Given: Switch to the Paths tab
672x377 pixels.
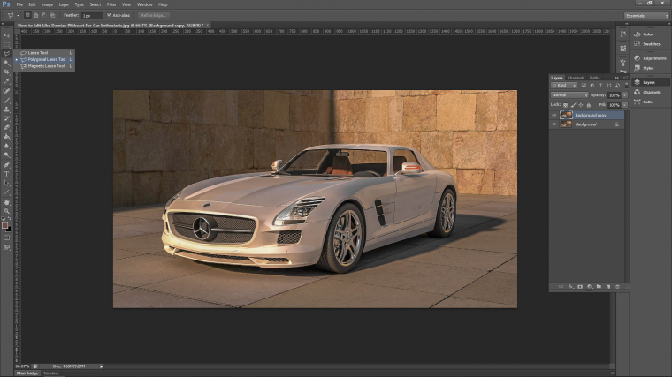Looking at the screenshot, I should 594,78.
